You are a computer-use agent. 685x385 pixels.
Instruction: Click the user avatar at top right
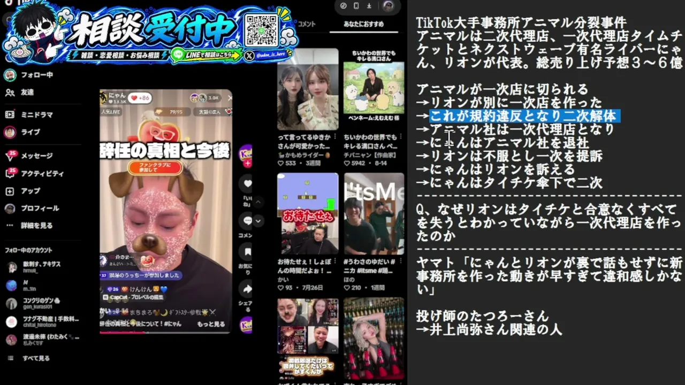[389, 6]
